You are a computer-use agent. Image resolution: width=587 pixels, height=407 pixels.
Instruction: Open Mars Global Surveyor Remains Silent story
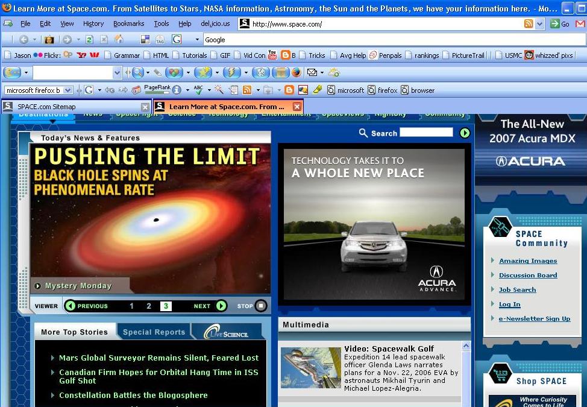tap(159, 358)
